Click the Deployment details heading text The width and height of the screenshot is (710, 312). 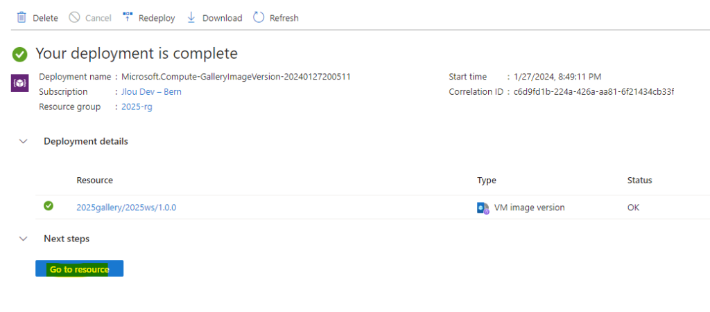click(86, 141)
